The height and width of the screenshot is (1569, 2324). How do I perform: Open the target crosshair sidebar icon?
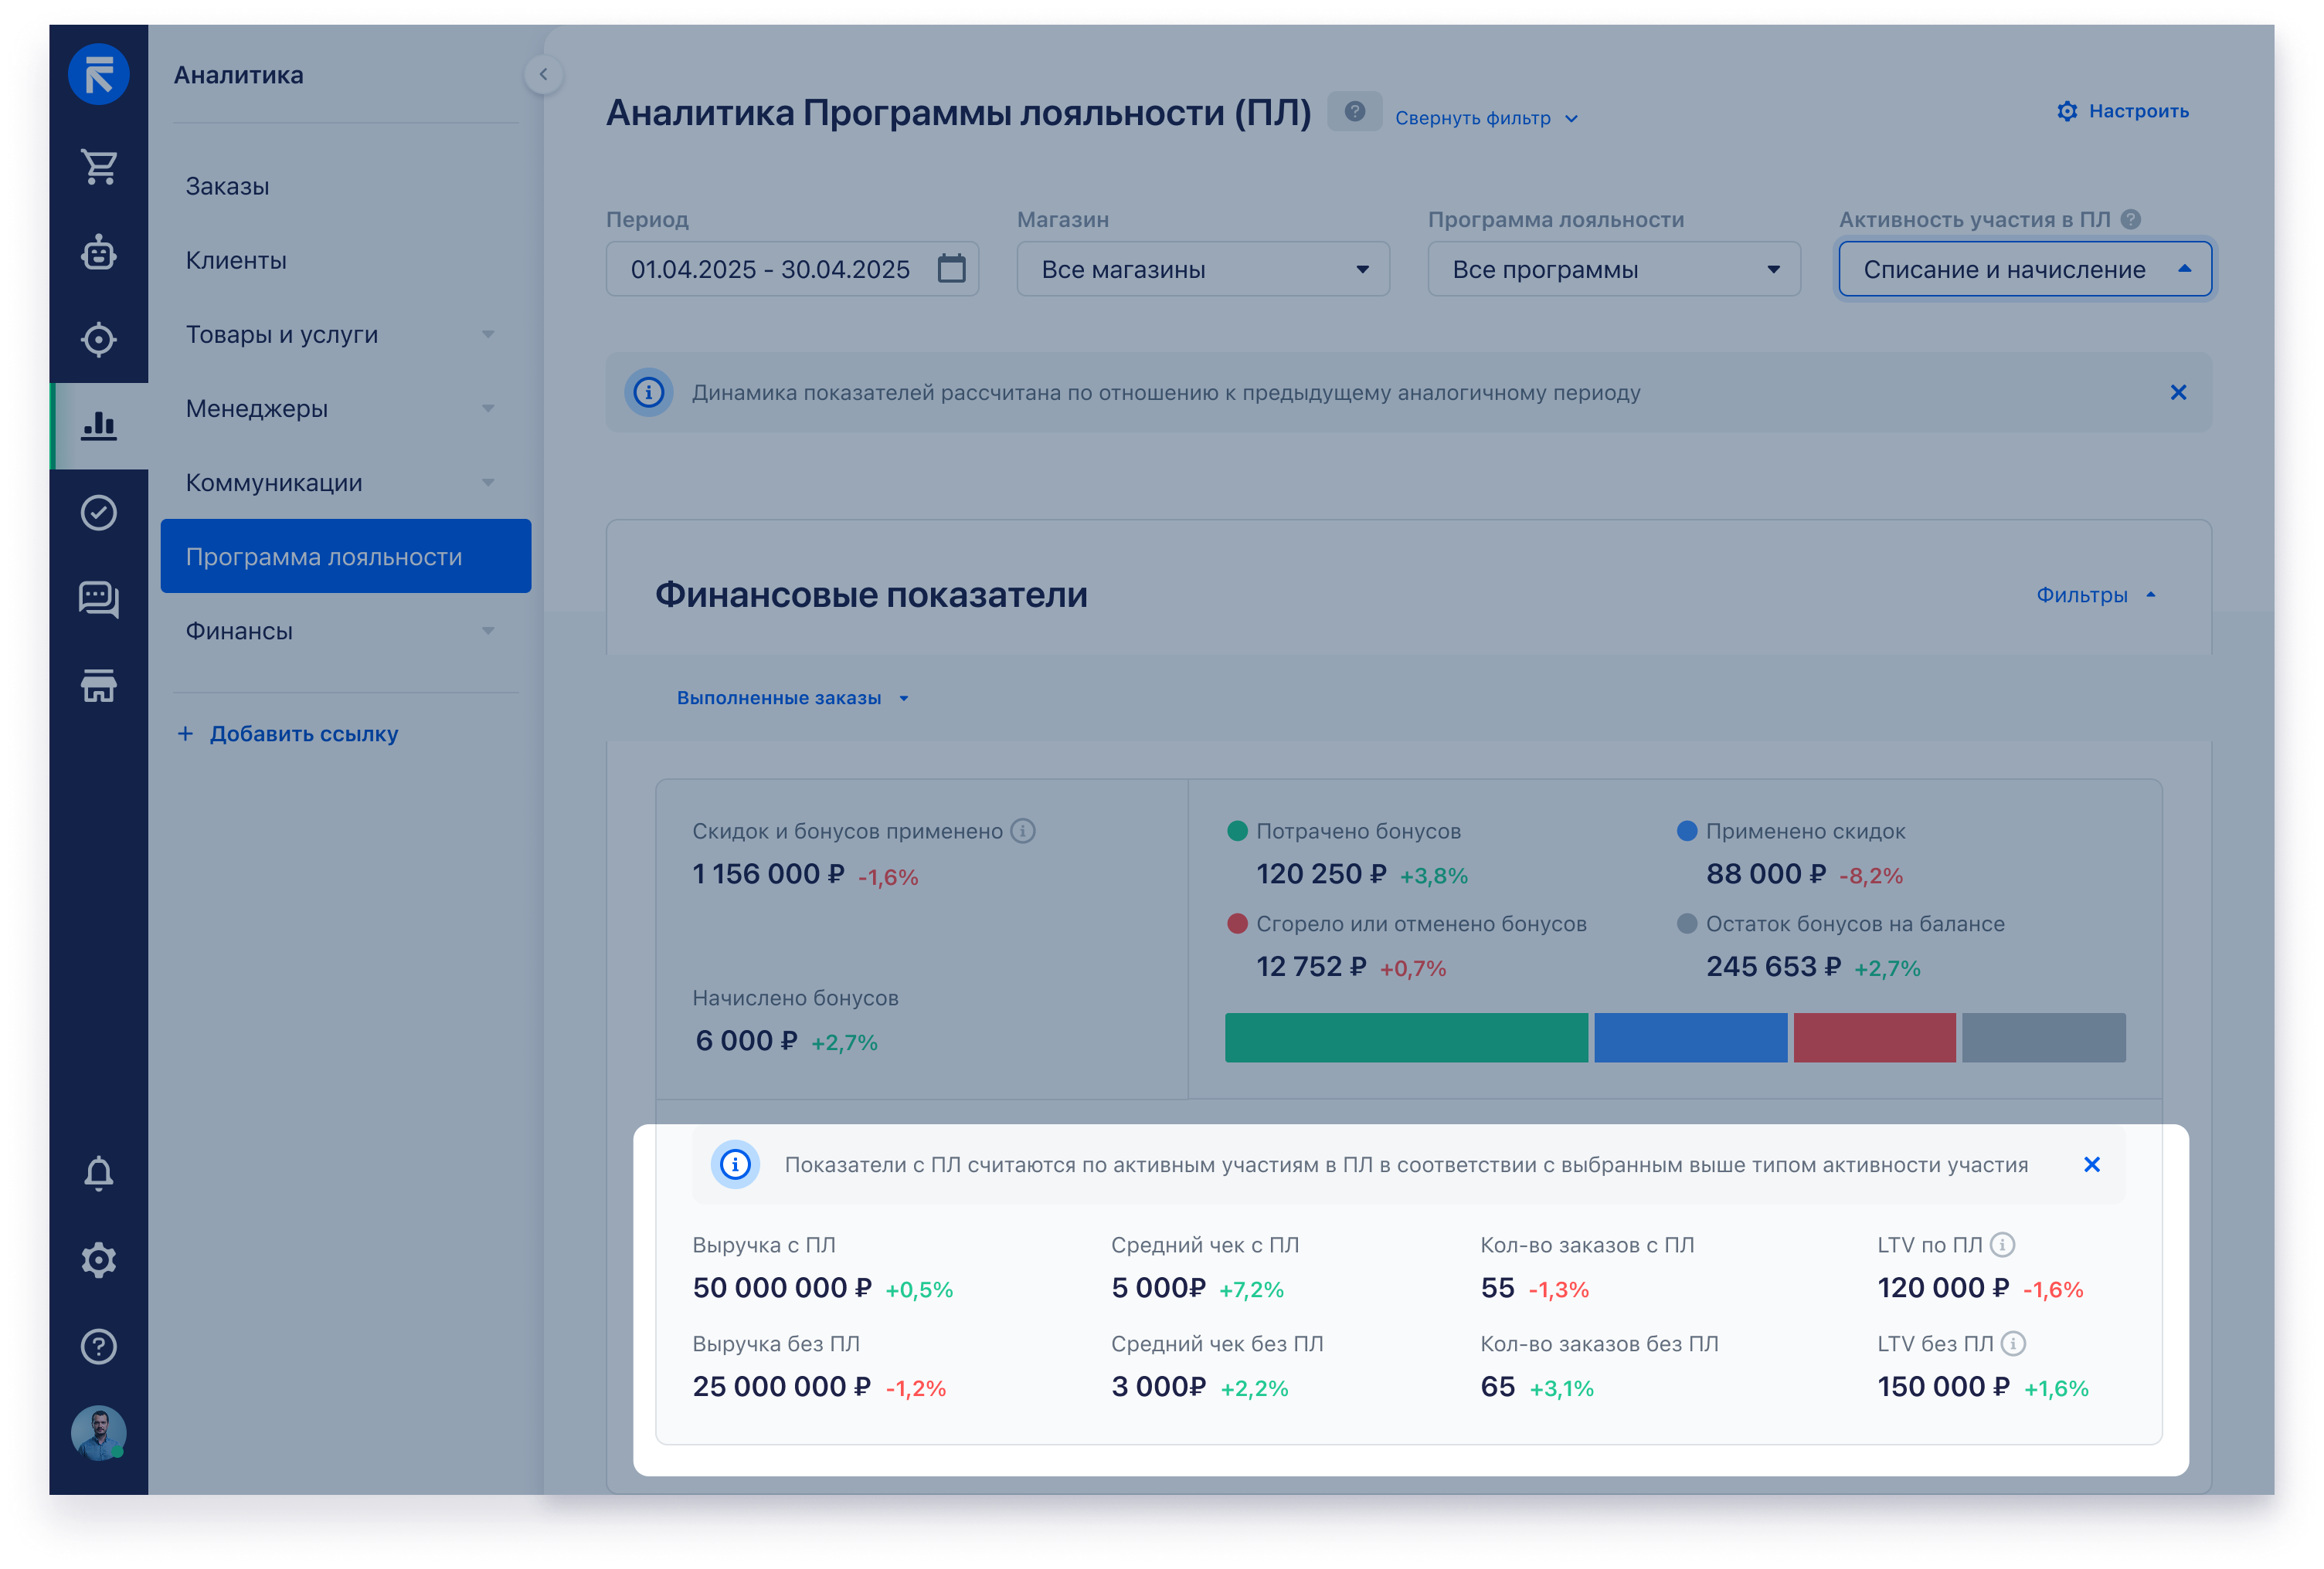point(98,340)
